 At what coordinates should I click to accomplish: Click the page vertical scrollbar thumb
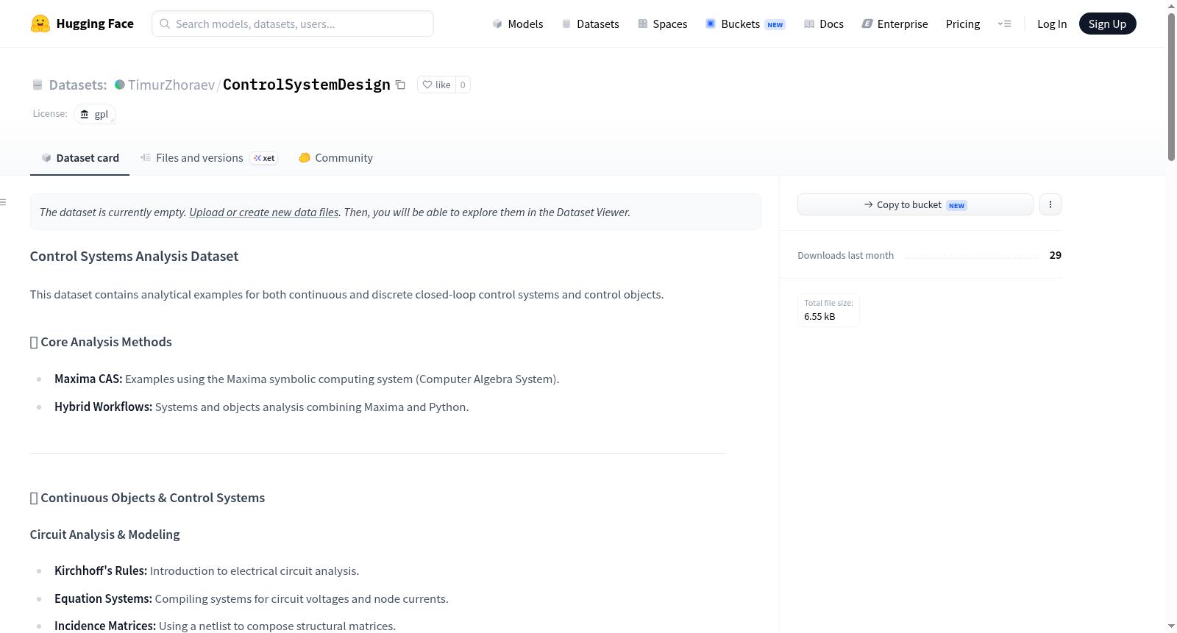tap(1171, 86)
